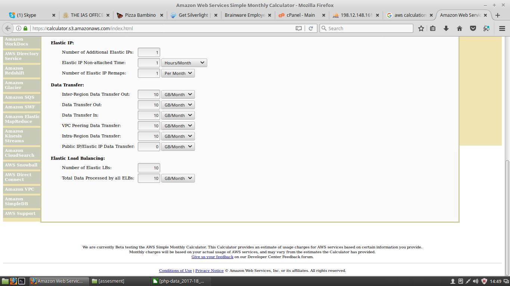
Task: Open VPC Peering Data Transfer unit dropdown
Action: coord(178,126)
